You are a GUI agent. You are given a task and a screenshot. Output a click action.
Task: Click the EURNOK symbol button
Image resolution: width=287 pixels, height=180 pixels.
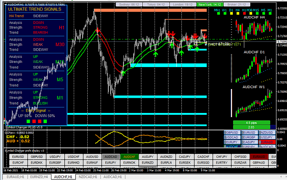(129, 163)
